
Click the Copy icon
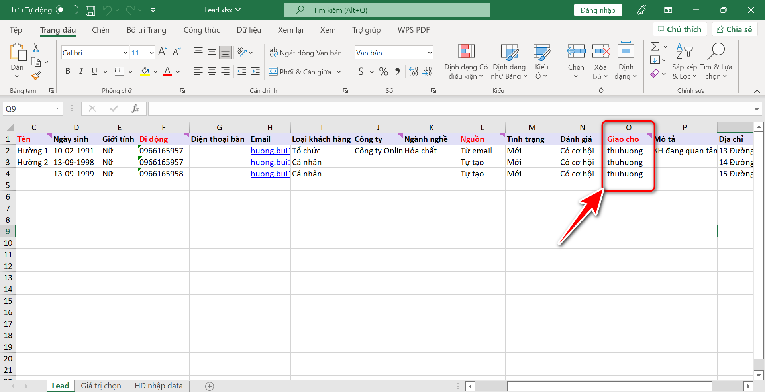36,62
